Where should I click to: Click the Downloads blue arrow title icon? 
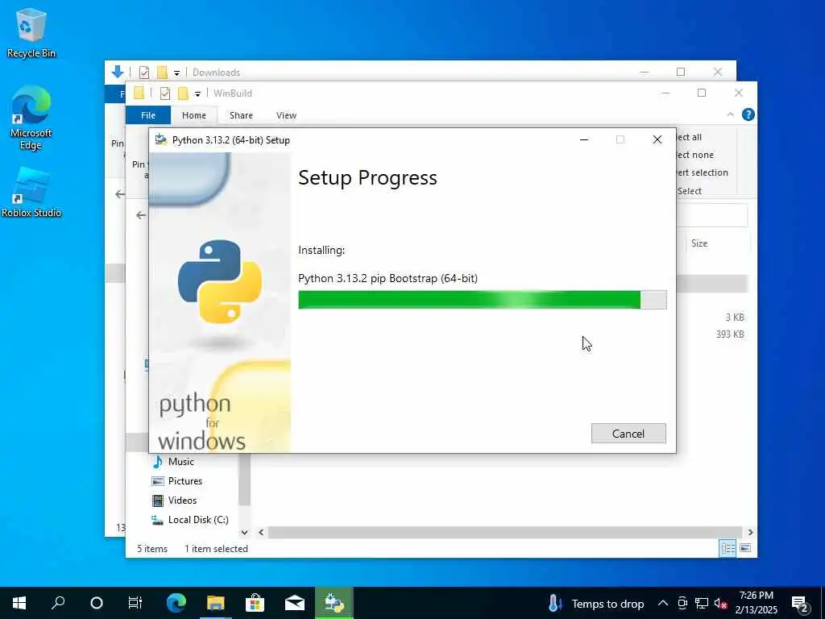(x=118, y=72)
